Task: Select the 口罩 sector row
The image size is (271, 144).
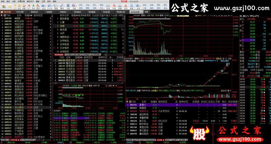Action: pos(88,22)
